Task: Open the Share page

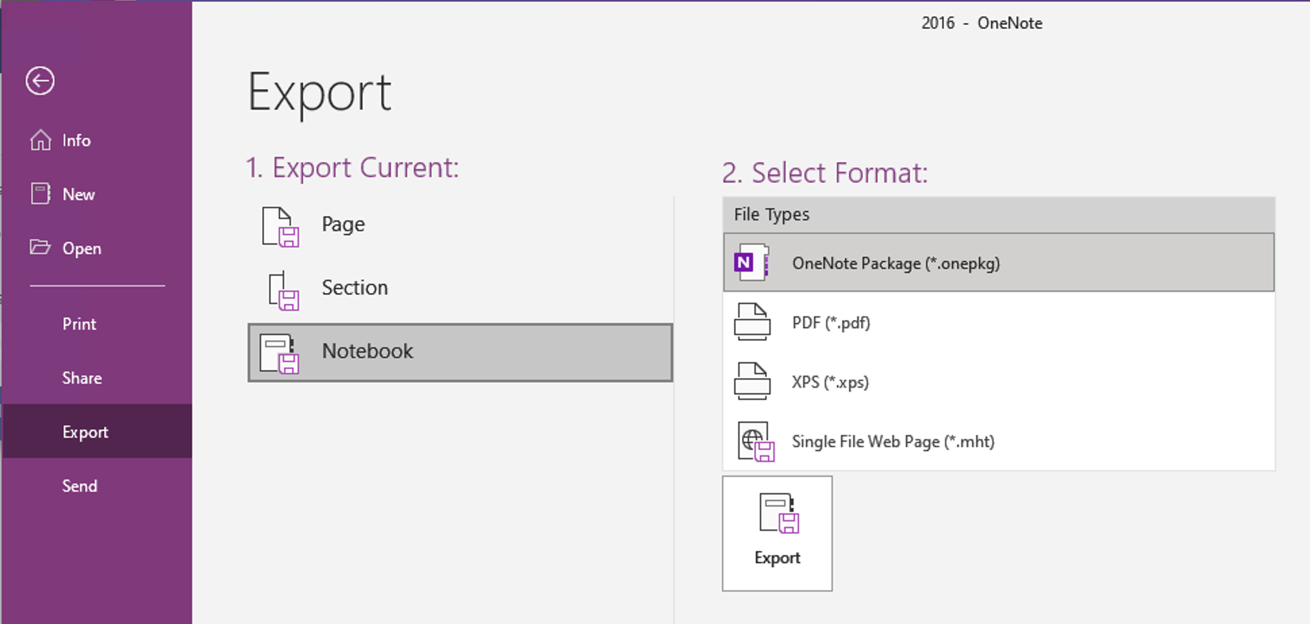Action: click(97, 378)
